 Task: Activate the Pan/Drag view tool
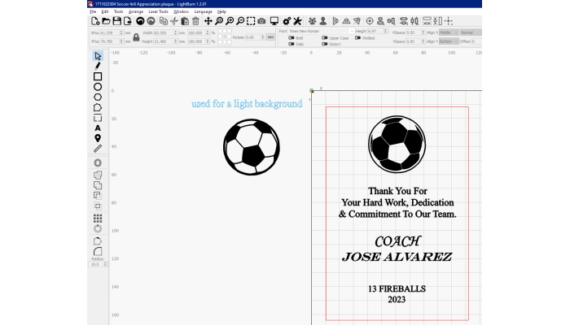tap(208, 21)
